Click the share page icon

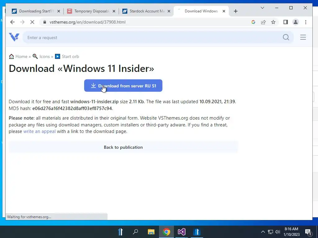[x=263, y=22]
